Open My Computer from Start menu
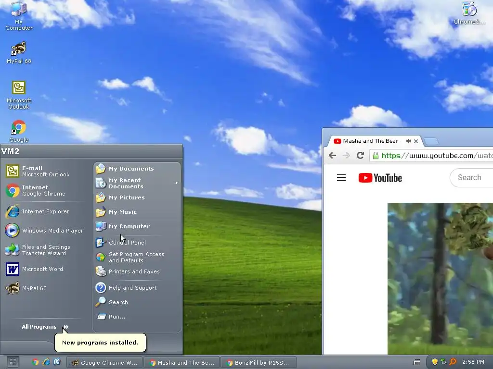493x369 pixels. click(137, 227)
